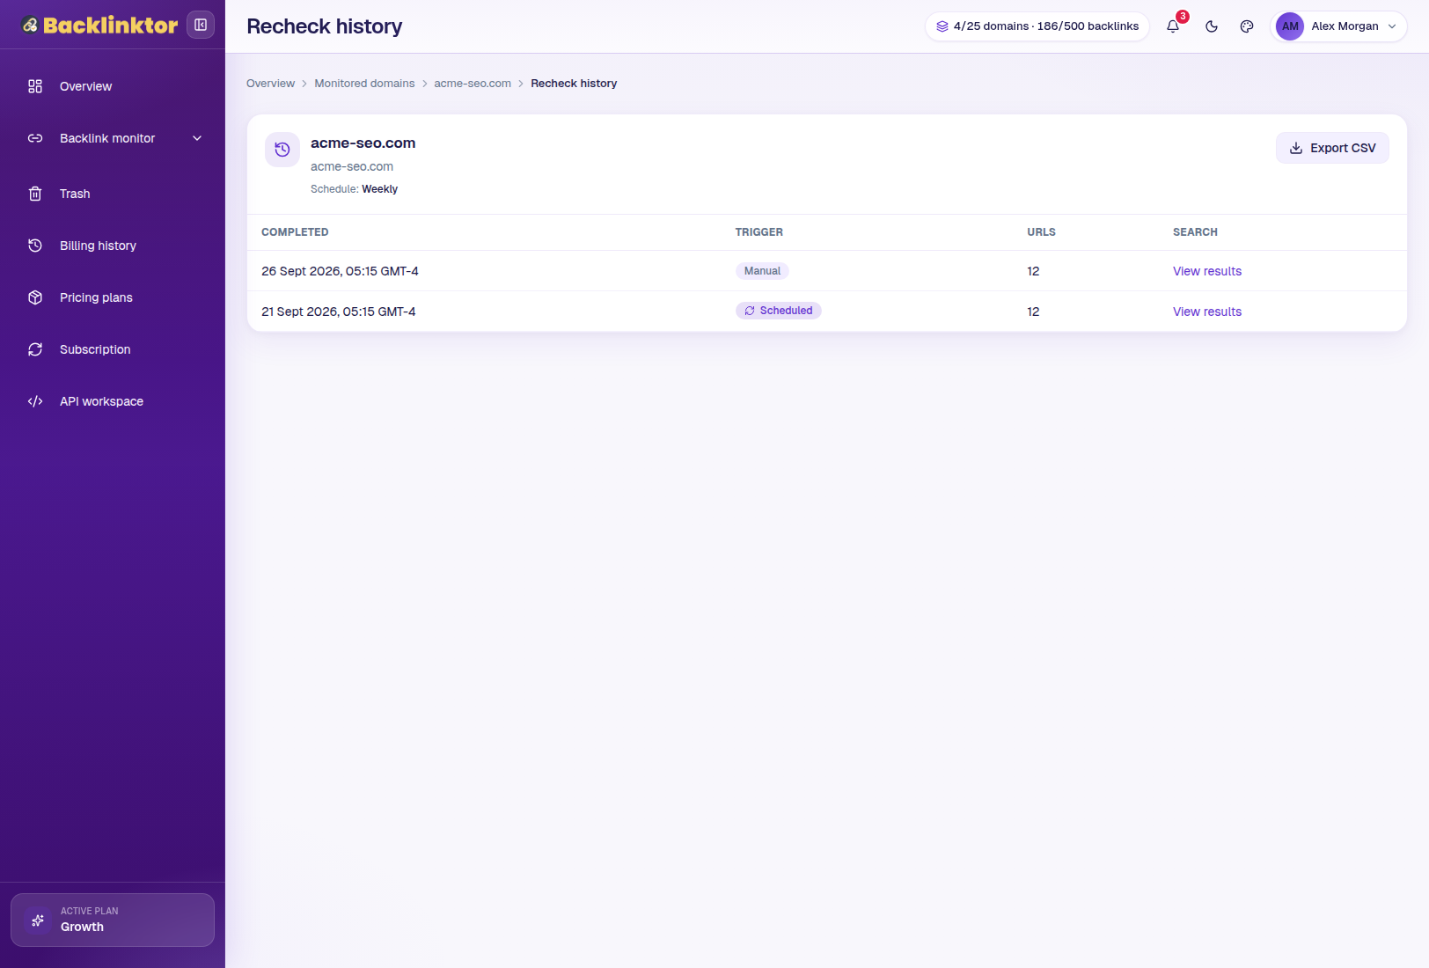Expand the Backlink monitor submenu chevron
The height and width of the screenshot is (968, 1429).
(197, 138)
